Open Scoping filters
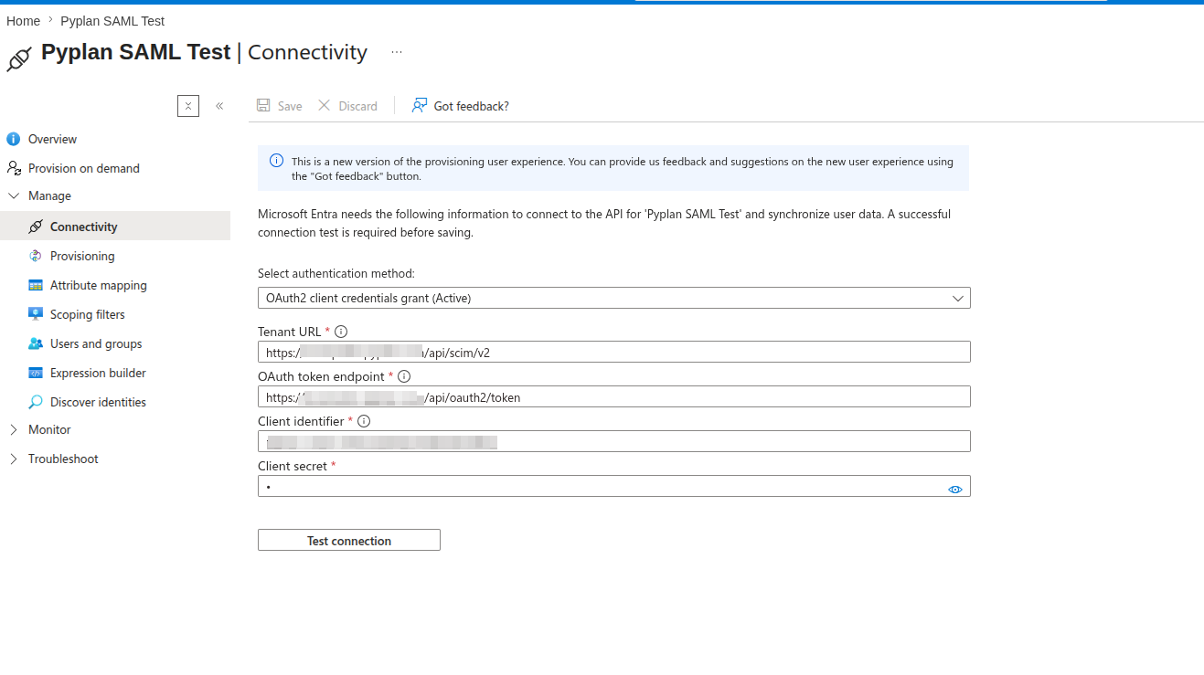This screenshot has width=1204, height=675. (x=87, y=314)
